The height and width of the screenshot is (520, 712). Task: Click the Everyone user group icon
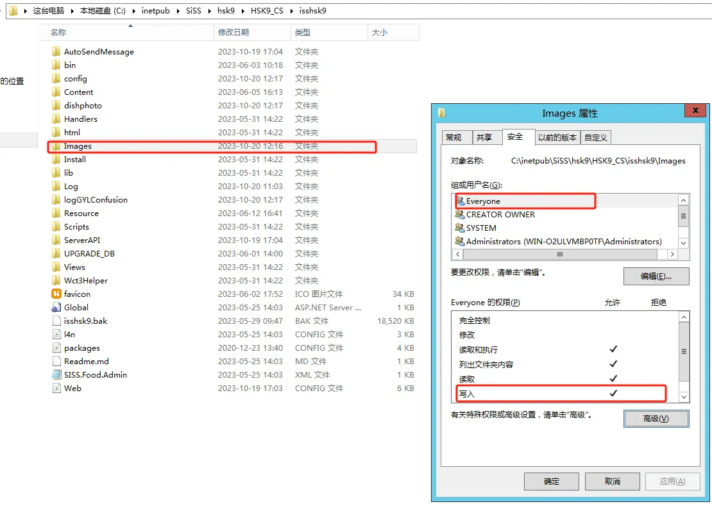459,201
